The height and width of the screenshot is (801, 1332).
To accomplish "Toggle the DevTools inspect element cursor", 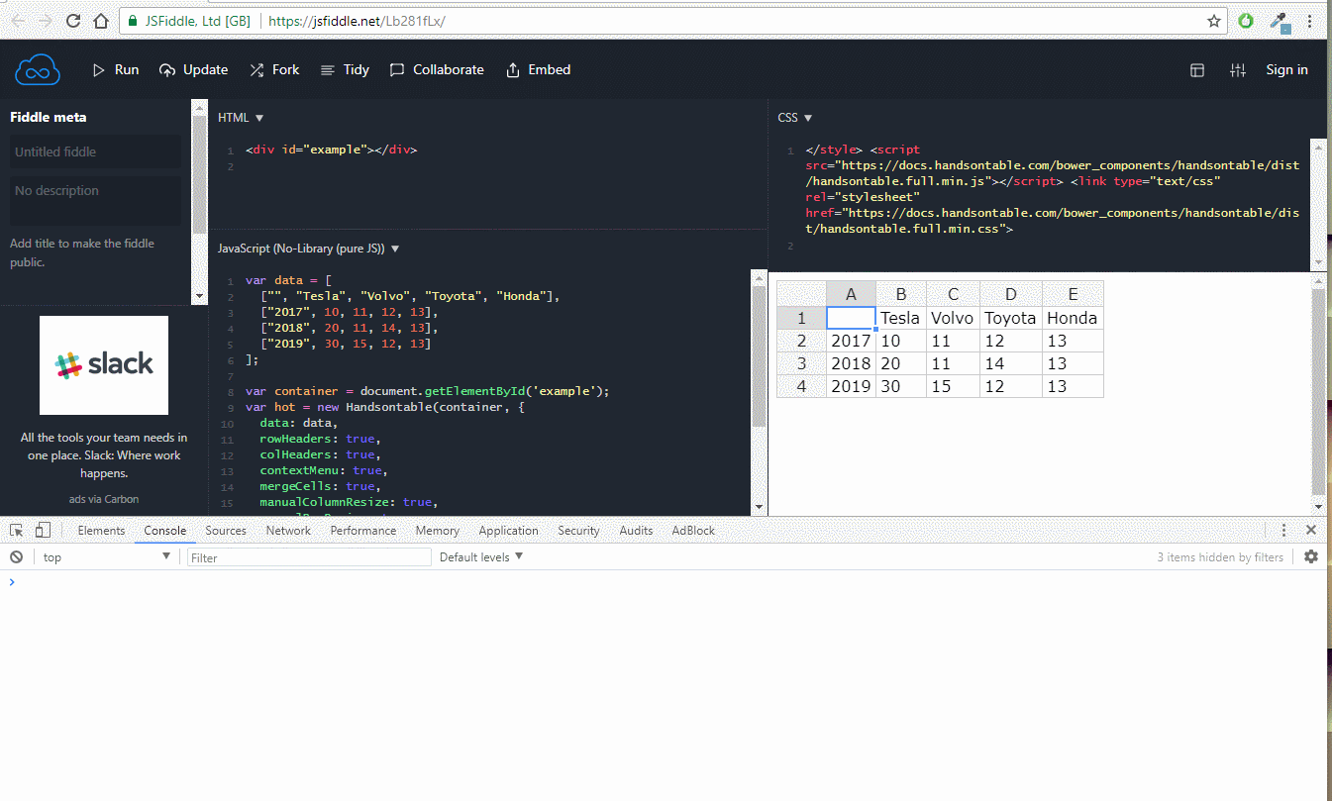I will click(x=15, y=530).
